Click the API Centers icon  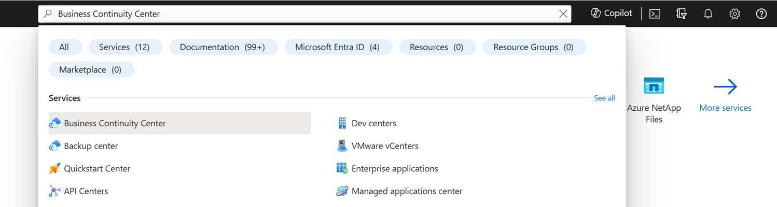pyautogui.click(x=55, y=191)
